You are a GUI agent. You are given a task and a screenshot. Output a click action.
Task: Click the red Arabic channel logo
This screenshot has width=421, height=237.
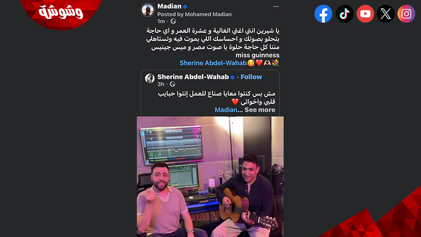(x=61, y=13)
